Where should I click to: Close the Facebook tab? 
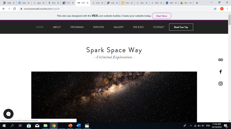73,3
